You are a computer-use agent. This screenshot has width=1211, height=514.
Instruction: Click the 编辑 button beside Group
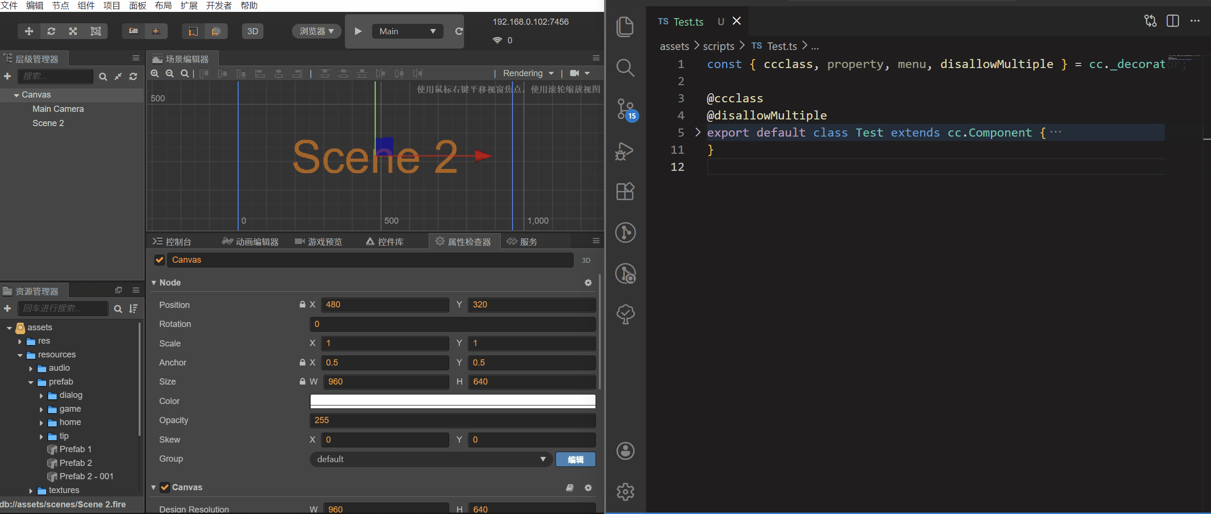click(x=575, y=459)
